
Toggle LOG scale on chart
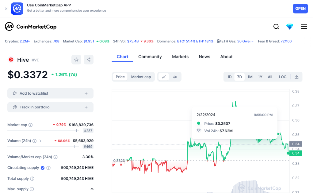tap(283, 77)
